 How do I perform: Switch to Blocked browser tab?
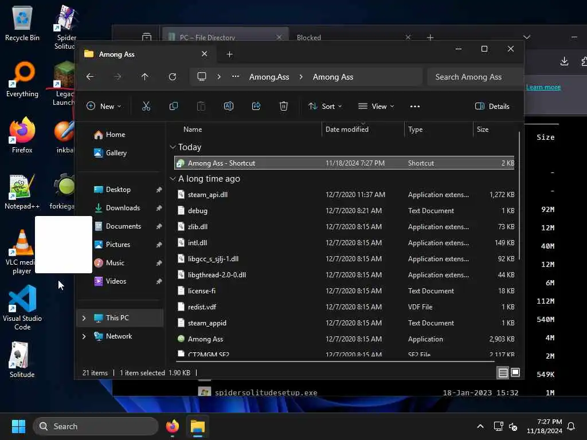click(308, 37)
